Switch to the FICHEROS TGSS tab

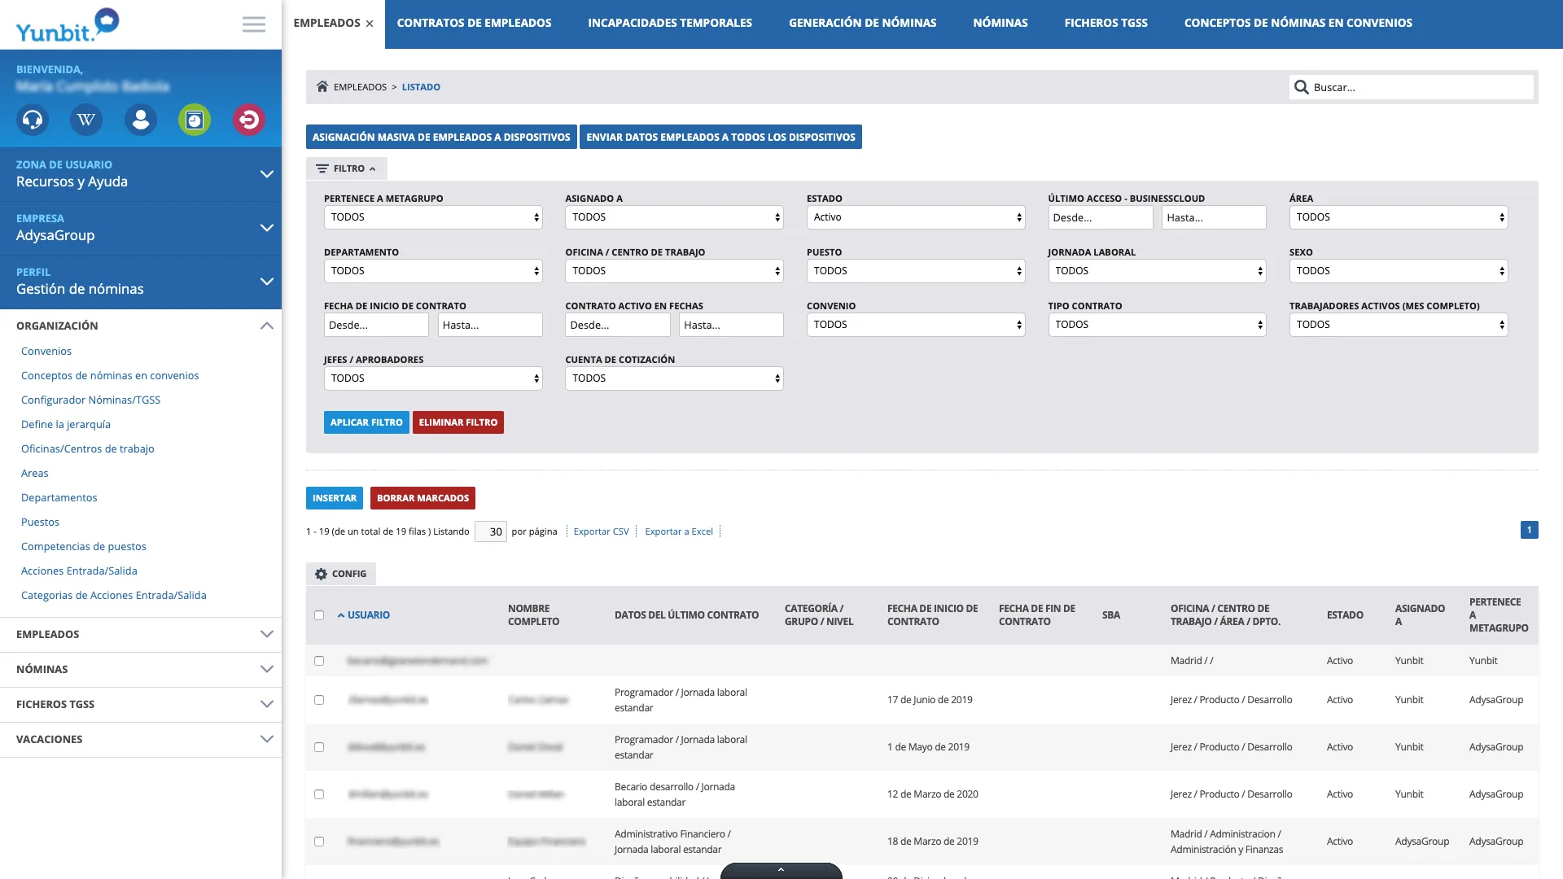[1105, 23]
